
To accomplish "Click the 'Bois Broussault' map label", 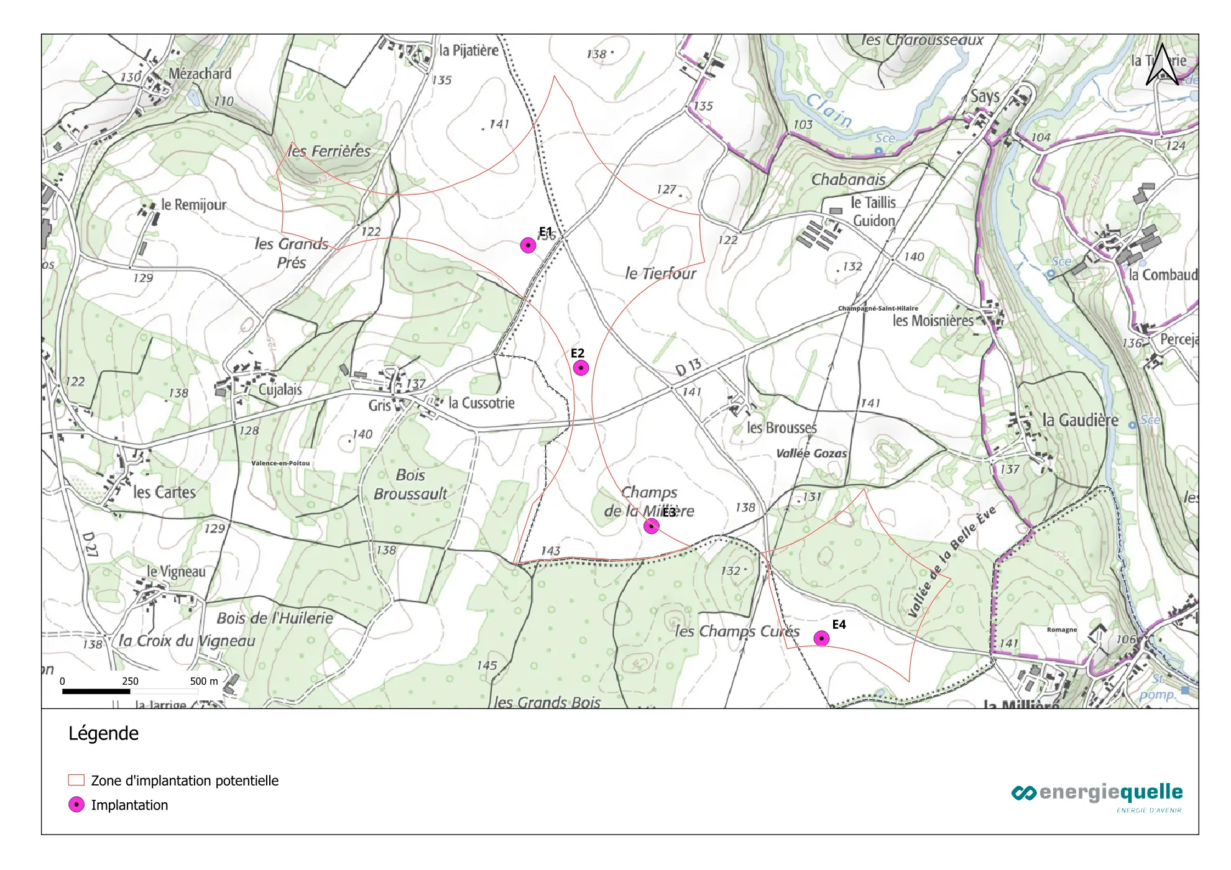I will coord(410,485).
